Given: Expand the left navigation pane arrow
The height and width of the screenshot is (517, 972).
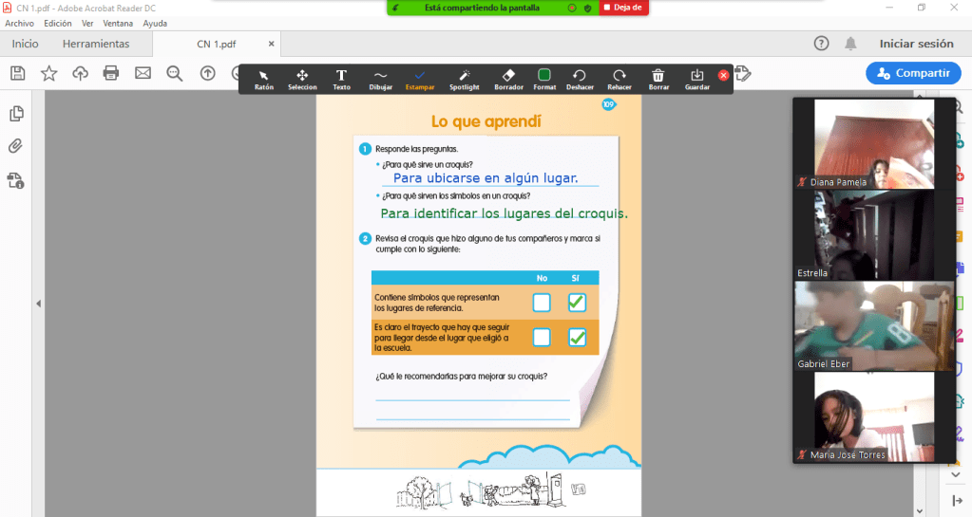Looking at the screenshot, I should [38, 304].
